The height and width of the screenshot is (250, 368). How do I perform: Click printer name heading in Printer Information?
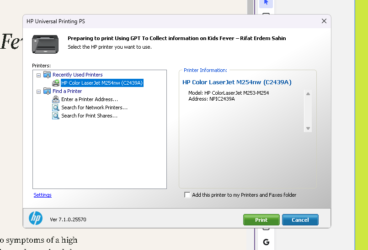[x=237, y=82]
